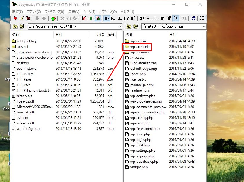244x182 pixels.
Task: Select the remote index.php file
Action: point(136,74)
